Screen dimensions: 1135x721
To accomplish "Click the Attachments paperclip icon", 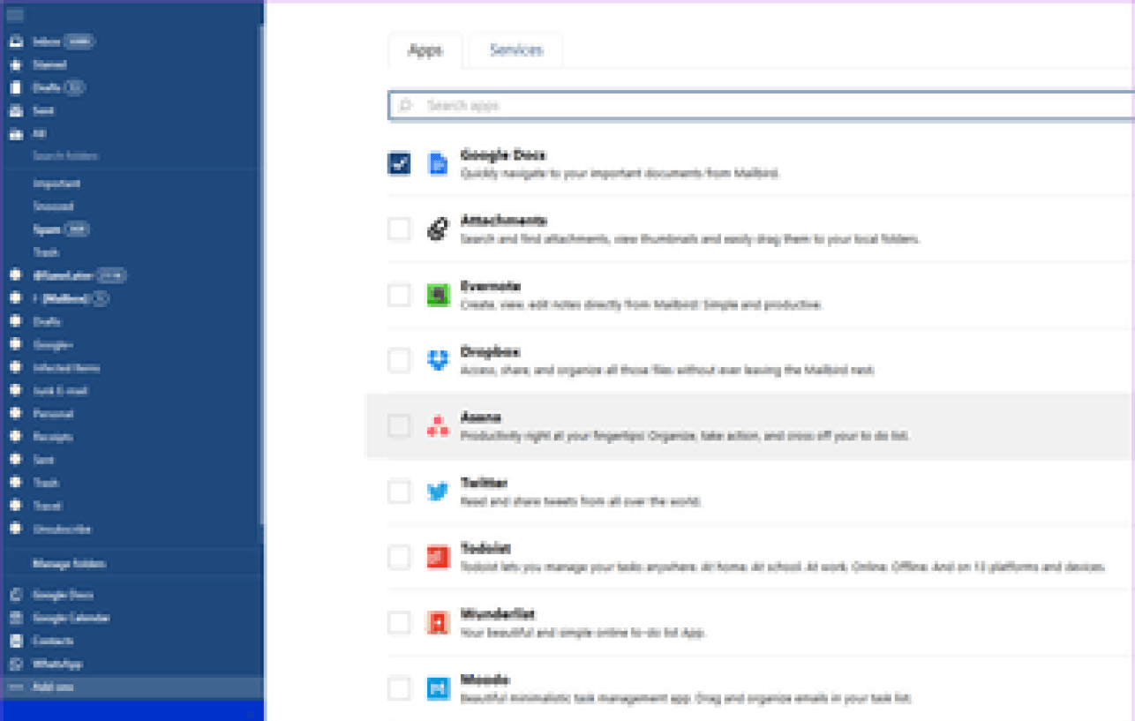I will click(x=438, y=229).
